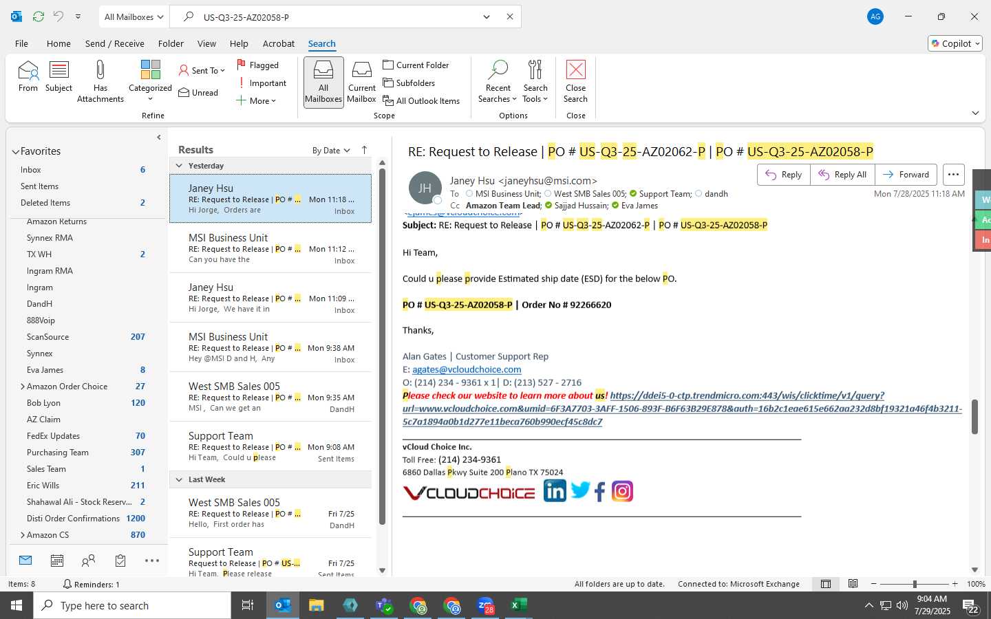This screenshot has width=991, height=619.
Task: Click the Reply button
Action: point(784,175)
